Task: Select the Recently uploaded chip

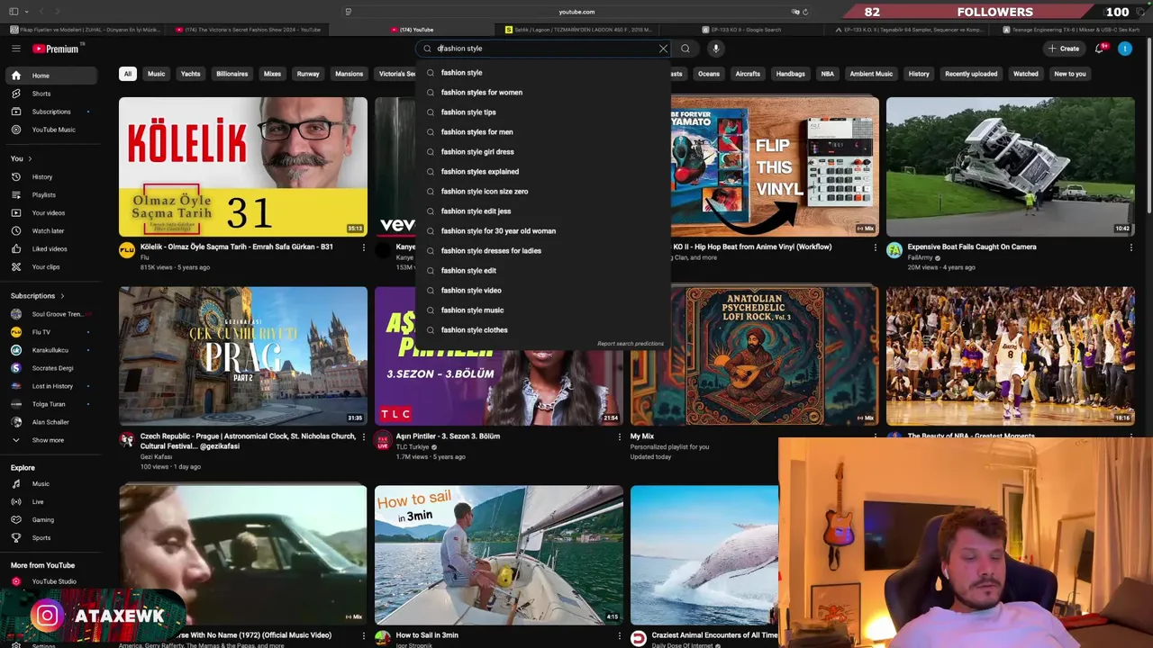Action: click(x=971, y=74)
